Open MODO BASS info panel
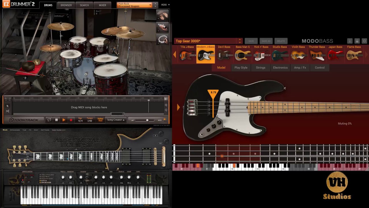Image resolution: width=369 pixels, height=208 pixels. [350, 41]
